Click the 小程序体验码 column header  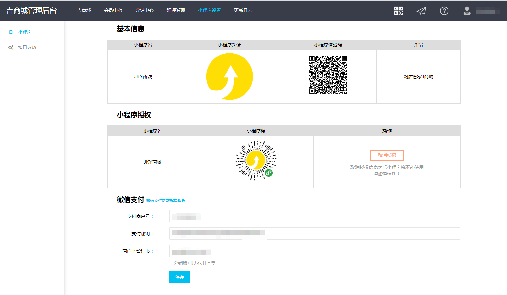(x=328, y=45)
